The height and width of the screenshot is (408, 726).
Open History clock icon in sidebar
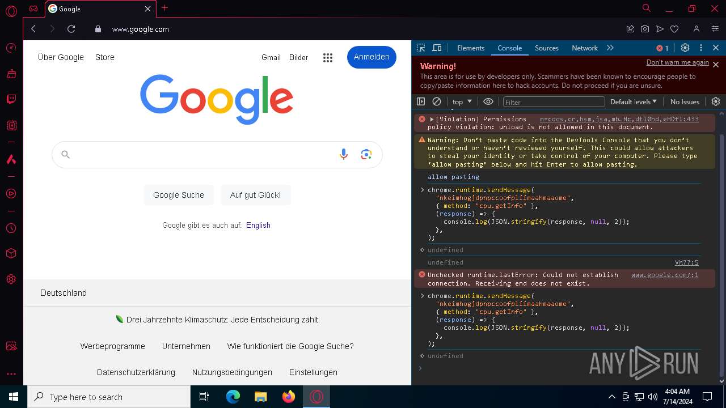(x=11, y=228)
